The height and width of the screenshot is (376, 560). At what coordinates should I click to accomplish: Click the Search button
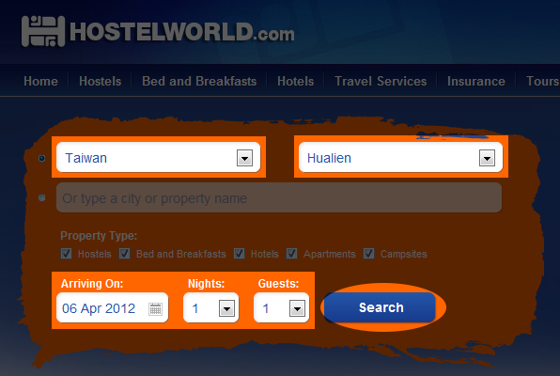(381, 307)
